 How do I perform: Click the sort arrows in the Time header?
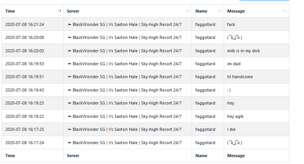pyautogui.click(x=59, y=11)
